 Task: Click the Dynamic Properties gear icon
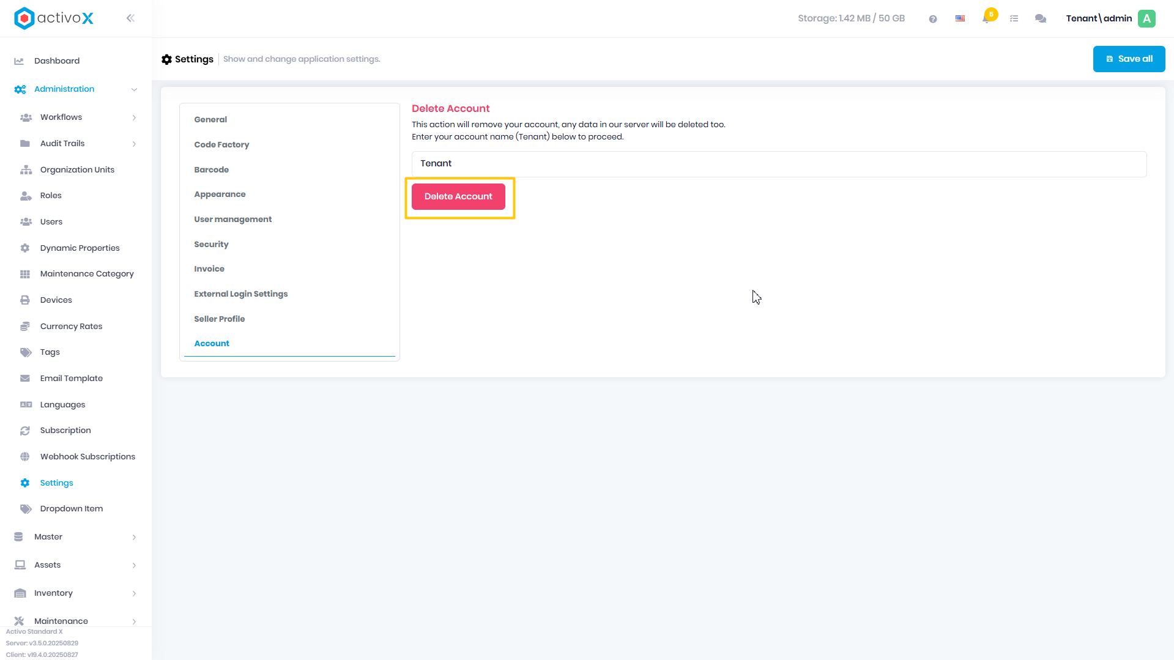pyautogui.click(x=25, y=248)
